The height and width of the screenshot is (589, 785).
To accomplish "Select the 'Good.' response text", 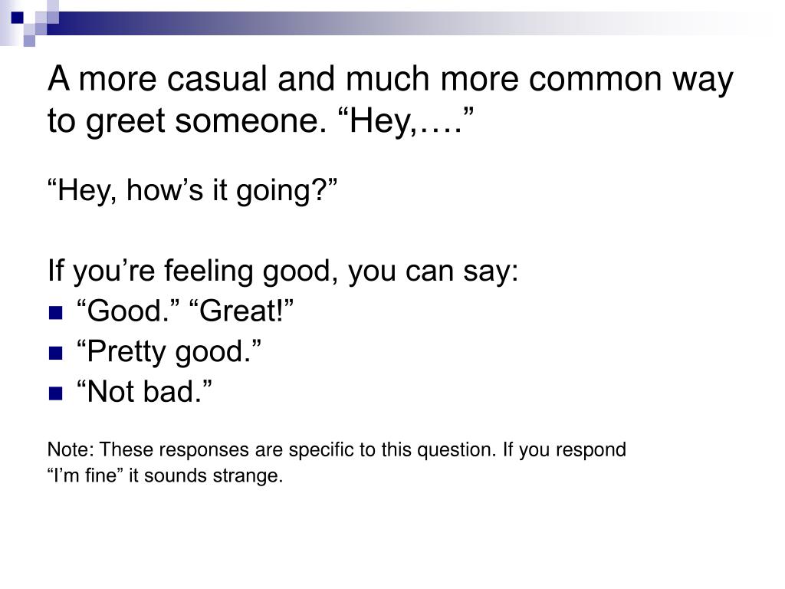I will point(128,311).
